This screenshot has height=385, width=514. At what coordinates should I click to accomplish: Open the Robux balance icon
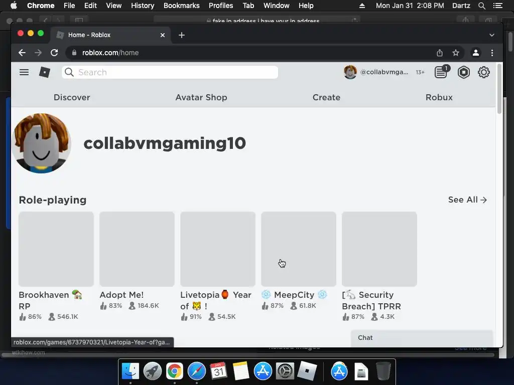[x=463, y=72]
